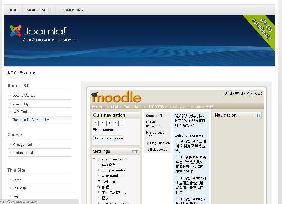
Task: Open the JOOMLA.ORG menu item
Action: [71, 10]
